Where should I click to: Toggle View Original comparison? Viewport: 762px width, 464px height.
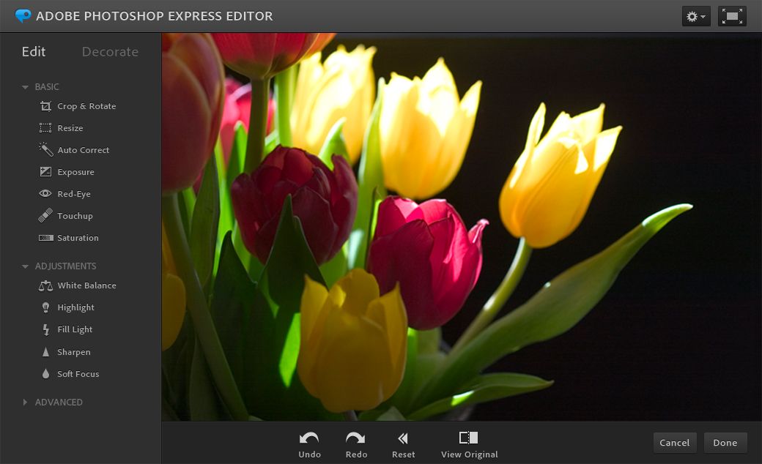(x=469, y=444)
